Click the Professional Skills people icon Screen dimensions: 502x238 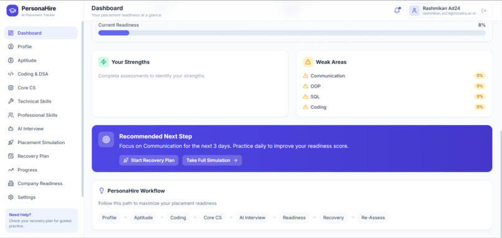click(x=11, y=115)
